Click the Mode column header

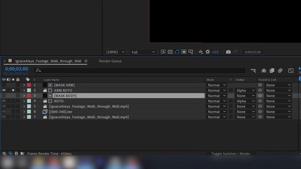coord(210,79)
